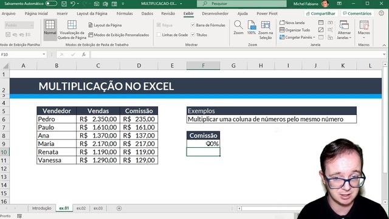Click the Dividir split window icon

(x=321, y=23)
